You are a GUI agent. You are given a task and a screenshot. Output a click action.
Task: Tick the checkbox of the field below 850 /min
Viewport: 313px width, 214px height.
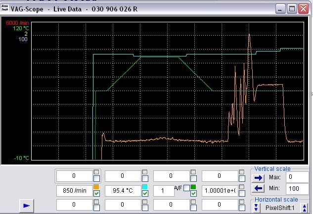tap(96, 208)
